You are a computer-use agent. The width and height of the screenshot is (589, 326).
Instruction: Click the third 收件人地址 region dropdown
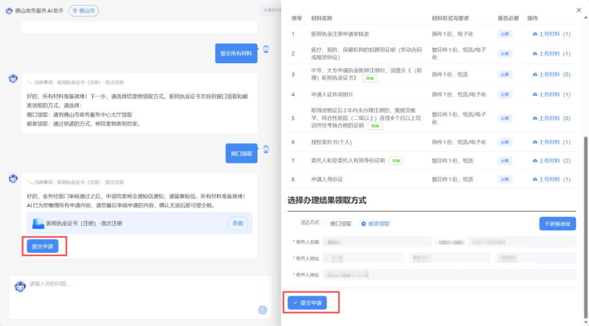(x=536, y=258)
